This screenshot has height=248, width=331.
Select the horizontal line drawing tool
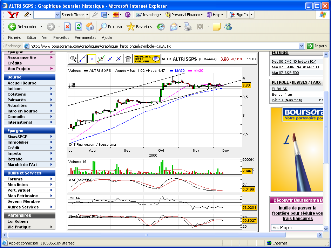[x=92, y=59]
